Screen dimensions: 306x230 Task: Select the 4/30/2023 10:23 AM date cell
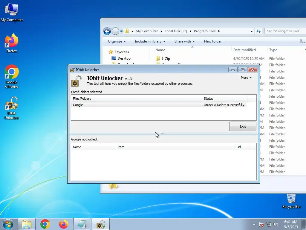click(249, 58)
